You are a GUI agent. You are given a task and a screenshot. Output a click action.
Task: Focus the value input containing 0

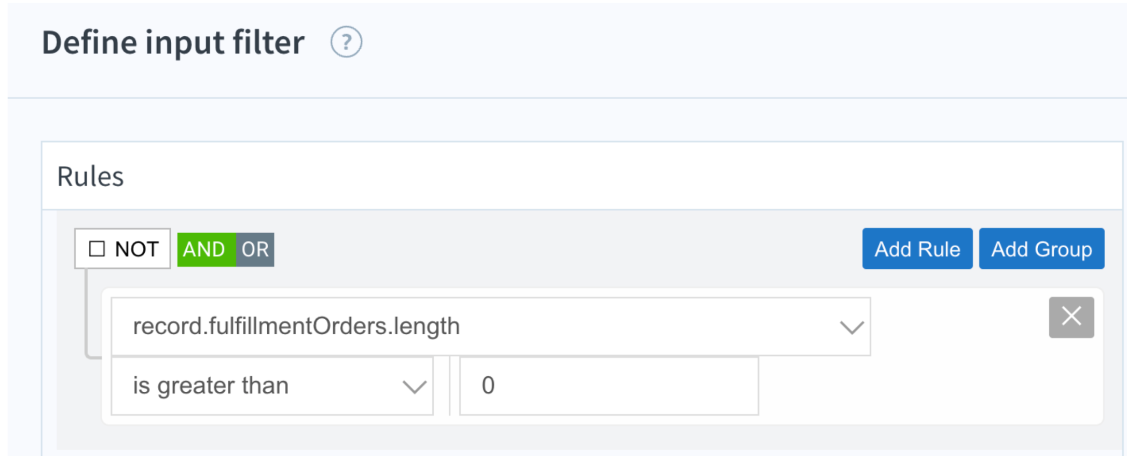609,386
